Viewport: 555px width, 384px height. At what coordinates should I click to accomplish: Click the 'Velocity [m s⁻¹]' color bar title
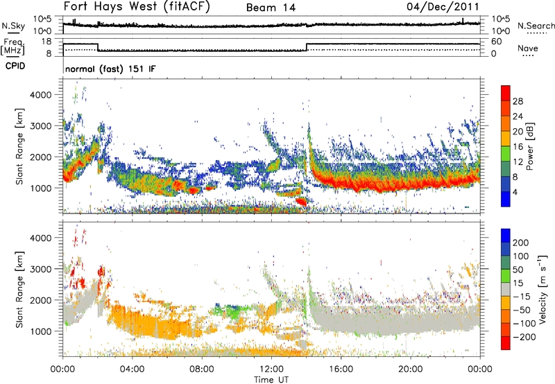click(542, 289)
